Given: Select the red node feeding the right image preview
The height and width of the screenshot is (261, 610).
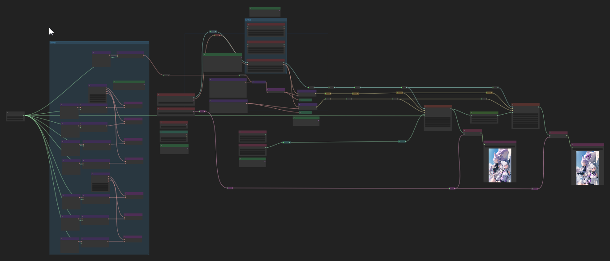Looking at the screenshot, I should [558, 135].
